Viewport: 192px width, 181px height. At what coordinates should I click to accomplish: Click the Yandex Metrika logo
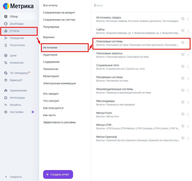20,6
